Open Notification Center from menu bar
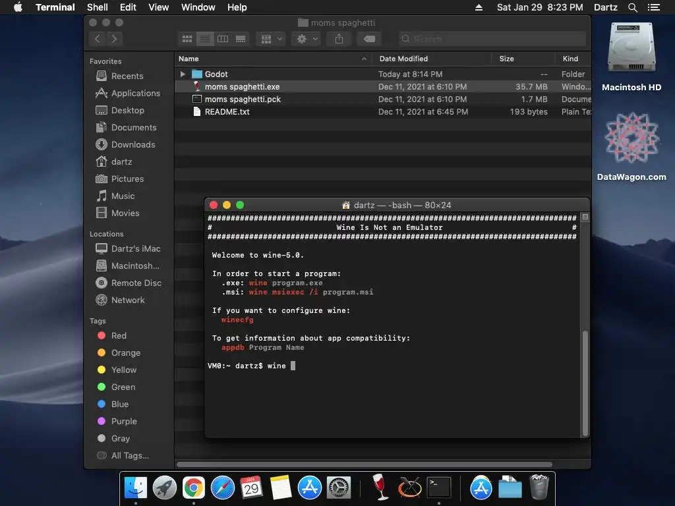675x506 pixels. [653, 7]
